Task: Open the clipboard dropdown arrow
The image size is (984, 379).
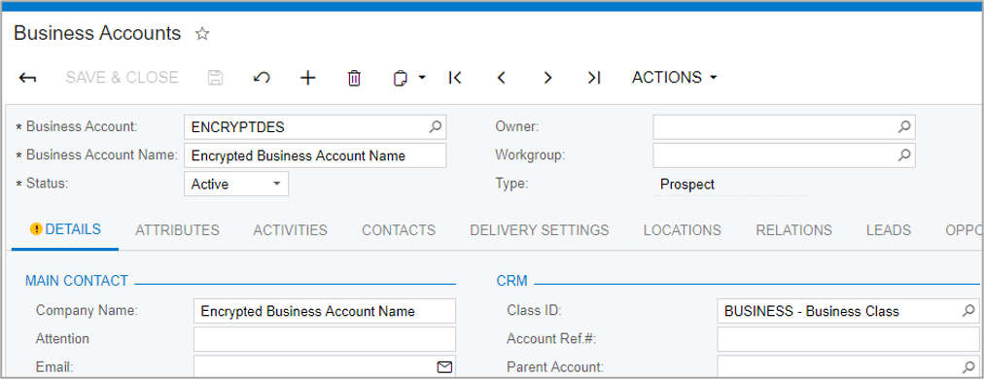Action: tap(422, 78)
